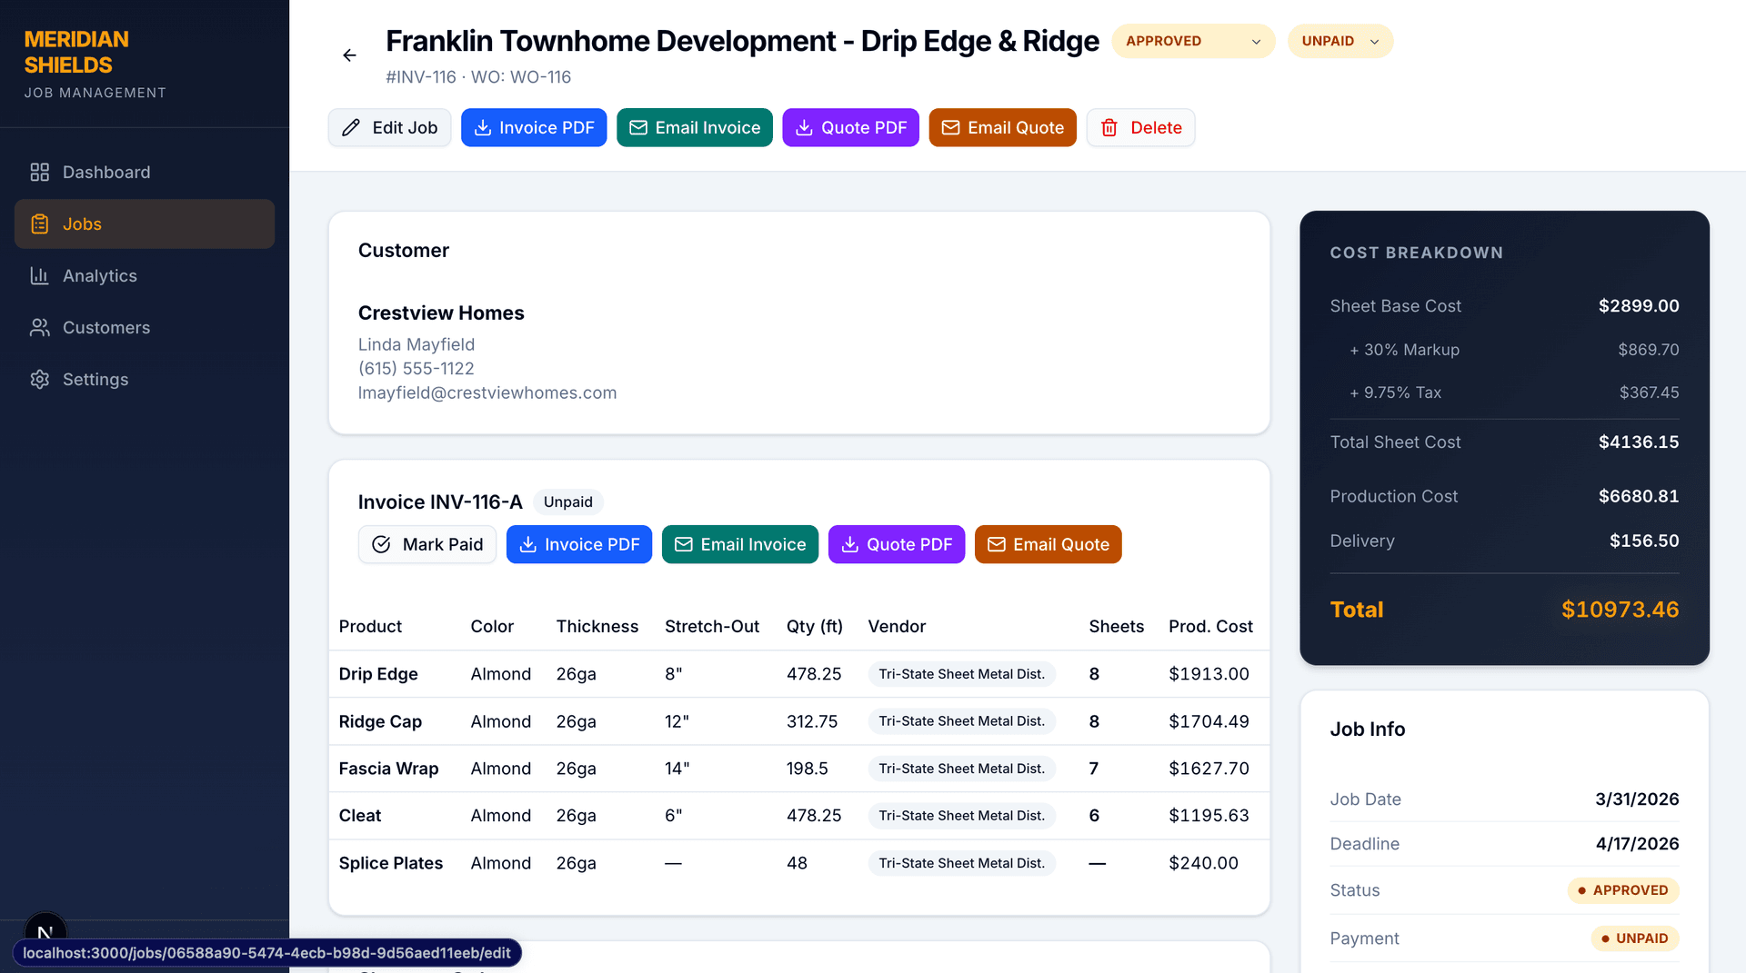Viewport: 1746px width, 973px height.
Task: Click the pencil icon on Edit Job
Action: [351, 128]
